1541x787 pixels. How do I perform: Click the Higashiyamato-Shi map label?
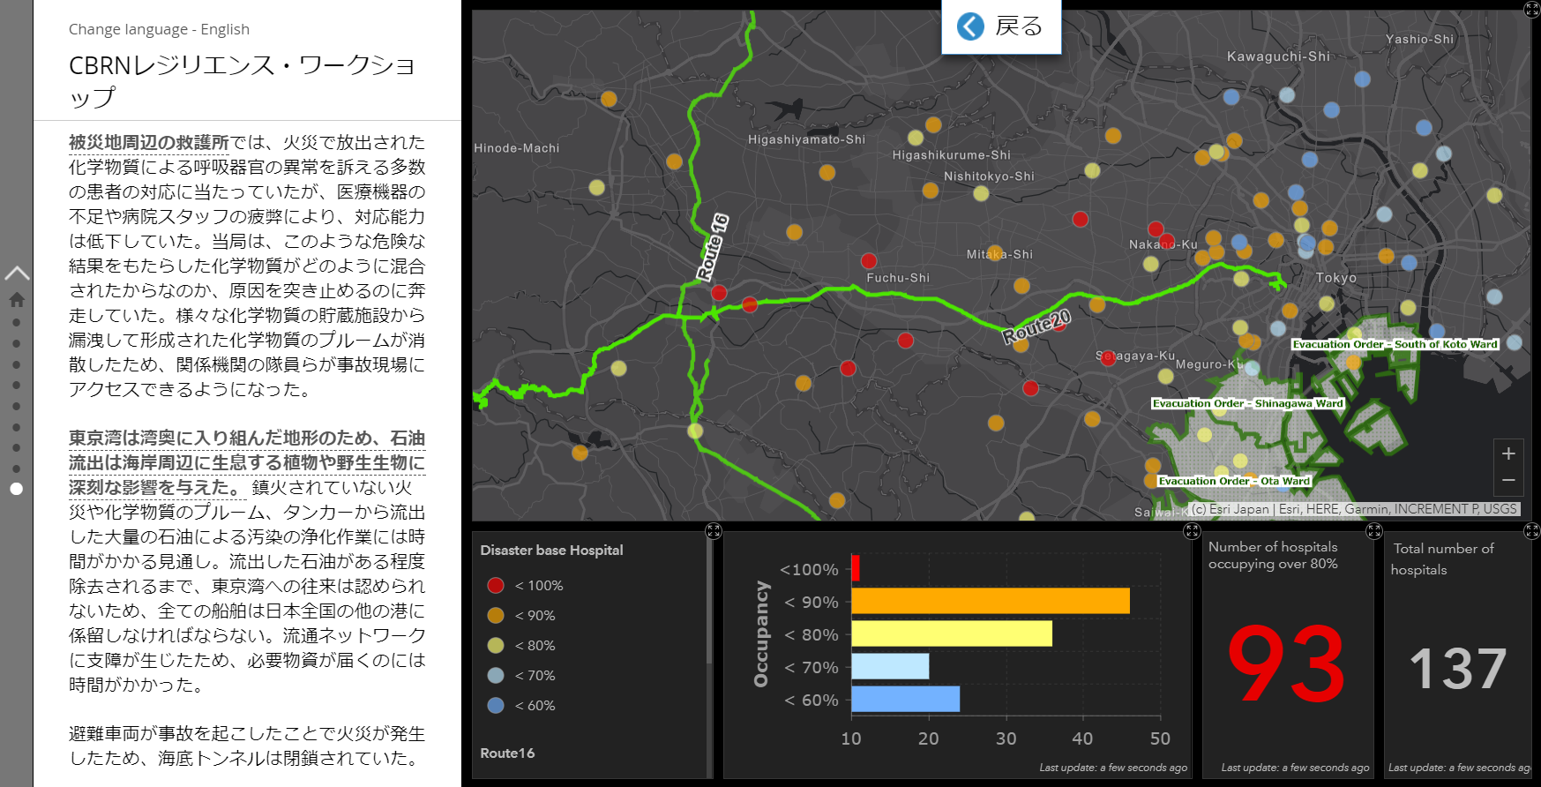pyautogui.click(x=806, y=139)
